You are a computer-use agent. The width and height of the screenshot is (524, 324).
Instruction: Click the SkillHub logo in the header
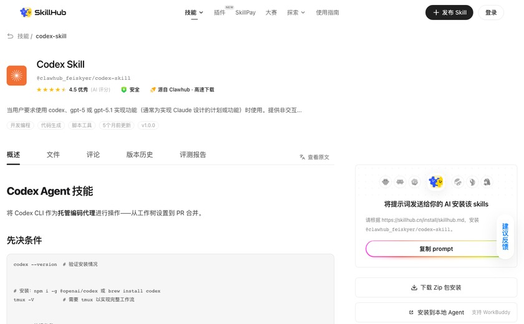[43, 12]
